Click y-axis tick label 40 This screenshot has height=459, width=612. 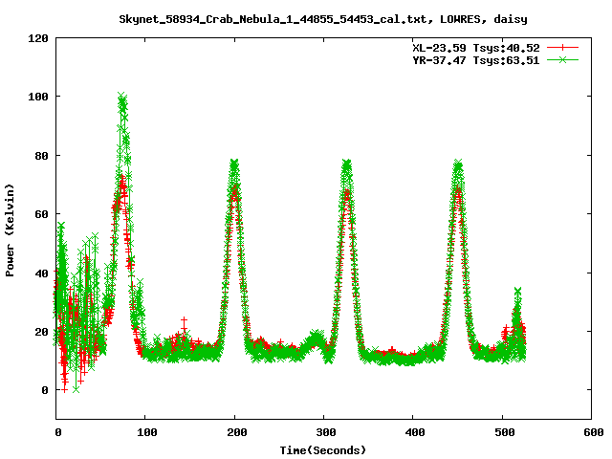point(41,273)
